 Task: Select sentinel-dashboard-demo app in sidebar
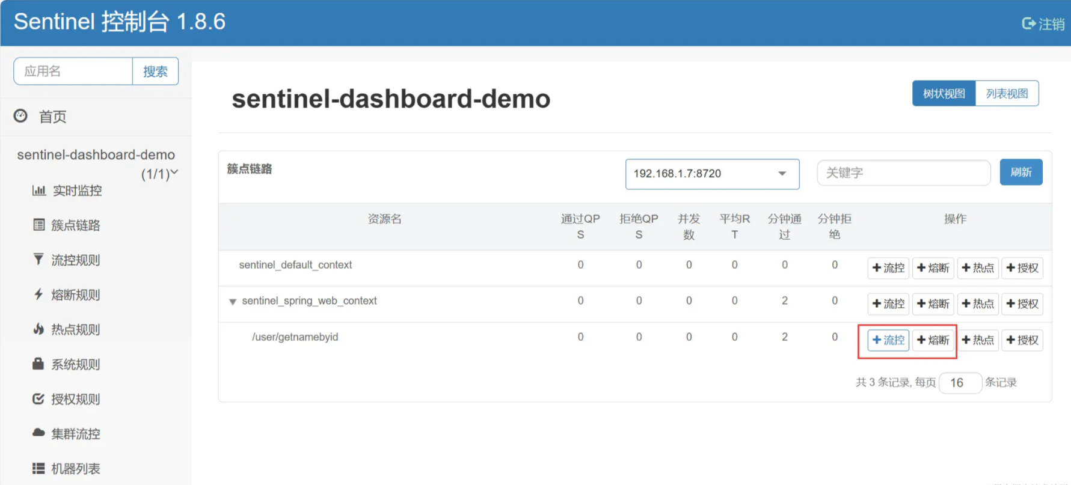96,154
